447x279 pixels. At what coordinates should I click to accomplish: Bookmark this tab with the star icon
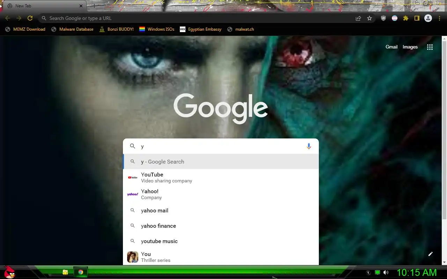(369, 18)
